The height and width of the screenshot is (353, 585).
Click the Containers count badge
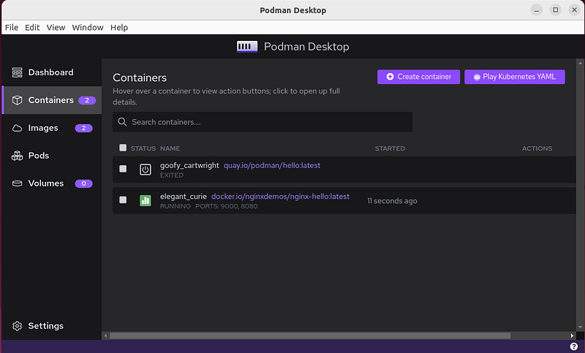(87, 100)
